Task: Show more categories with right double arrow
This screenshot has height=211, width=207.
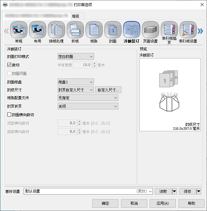Action: click(x=200, y=31)
